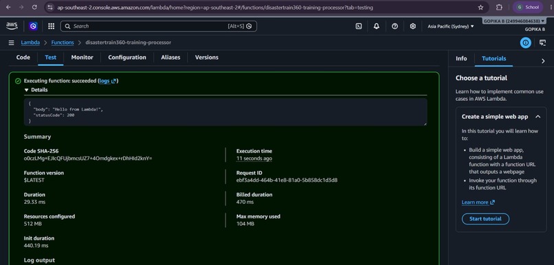Launch AWS CloudShell terminal icon

[x=358, y=26]
